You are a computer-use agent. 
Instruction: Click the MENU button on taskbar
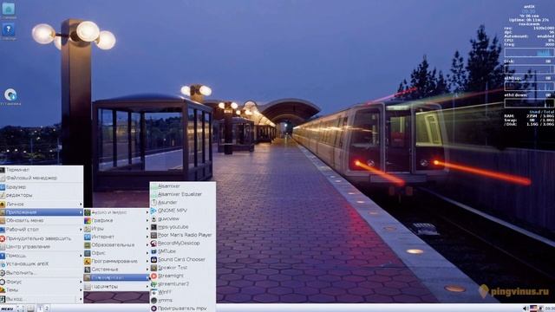click(7, 309)
